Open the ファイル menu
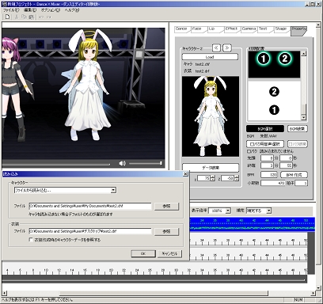 tap(11, 10)
